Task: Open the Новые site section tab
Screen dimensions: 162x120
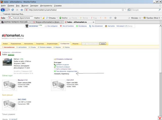Action: click(5, 44)
